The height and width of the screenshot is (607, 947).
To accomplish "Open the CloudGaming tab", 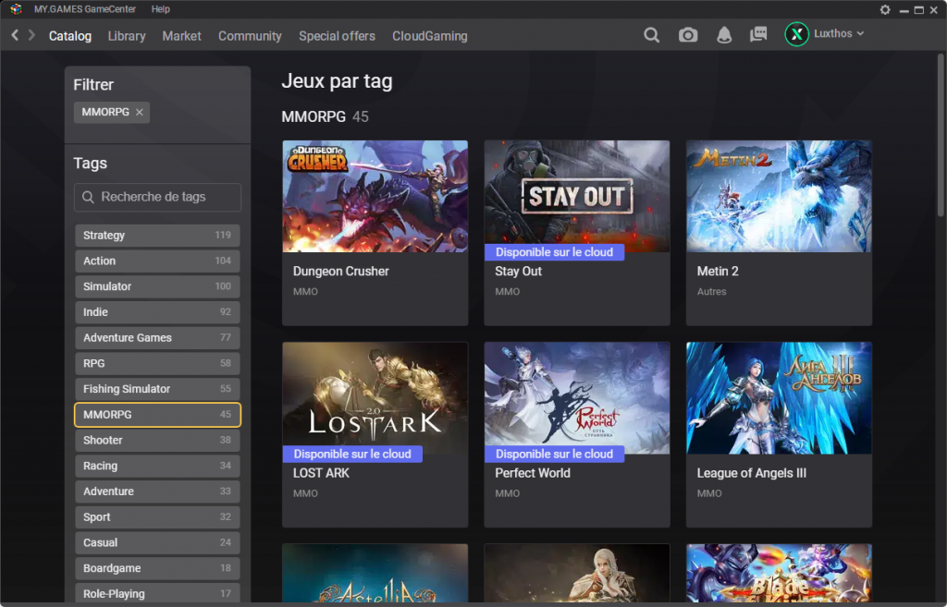I will pyautogui.click(x=429, y=36).
